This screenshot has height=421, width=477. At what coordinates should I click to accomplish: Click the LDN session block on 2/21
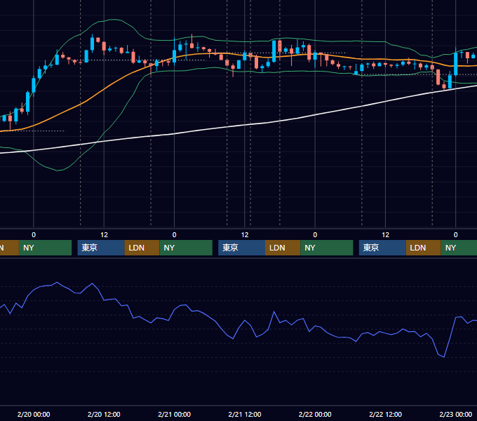283,248
